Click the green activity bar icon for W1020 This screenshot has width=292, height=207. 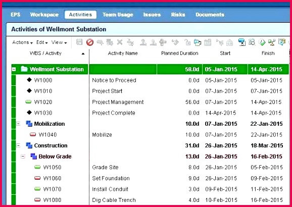28,101
